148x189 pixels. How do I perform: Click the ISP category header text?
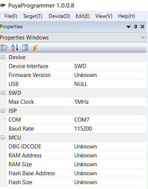13,111
